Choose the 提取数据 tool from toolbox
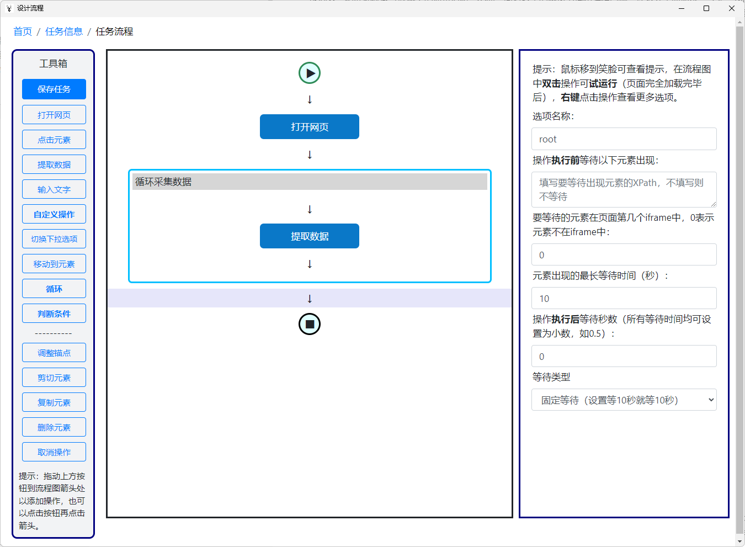 click(x=54, y=164)
